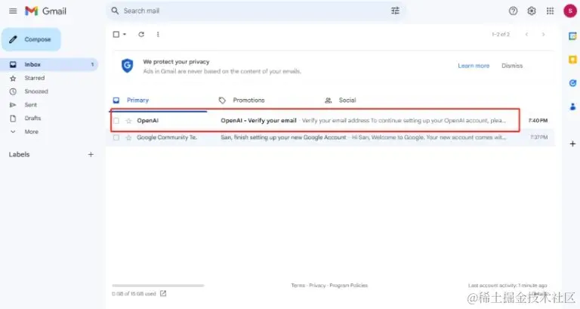Open the Google account avatar
Viewport: 580px width, 309px height.
(x=570, y=11)
